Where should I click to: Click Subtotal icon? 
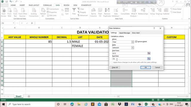click(166, 12)
